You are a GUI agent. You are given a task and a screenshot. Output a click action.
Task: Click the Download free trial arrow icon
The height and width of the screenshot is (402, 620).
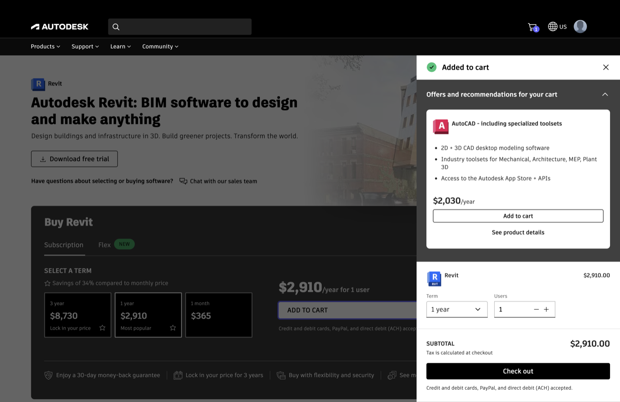pyautogui.click(x=43, y=159)
